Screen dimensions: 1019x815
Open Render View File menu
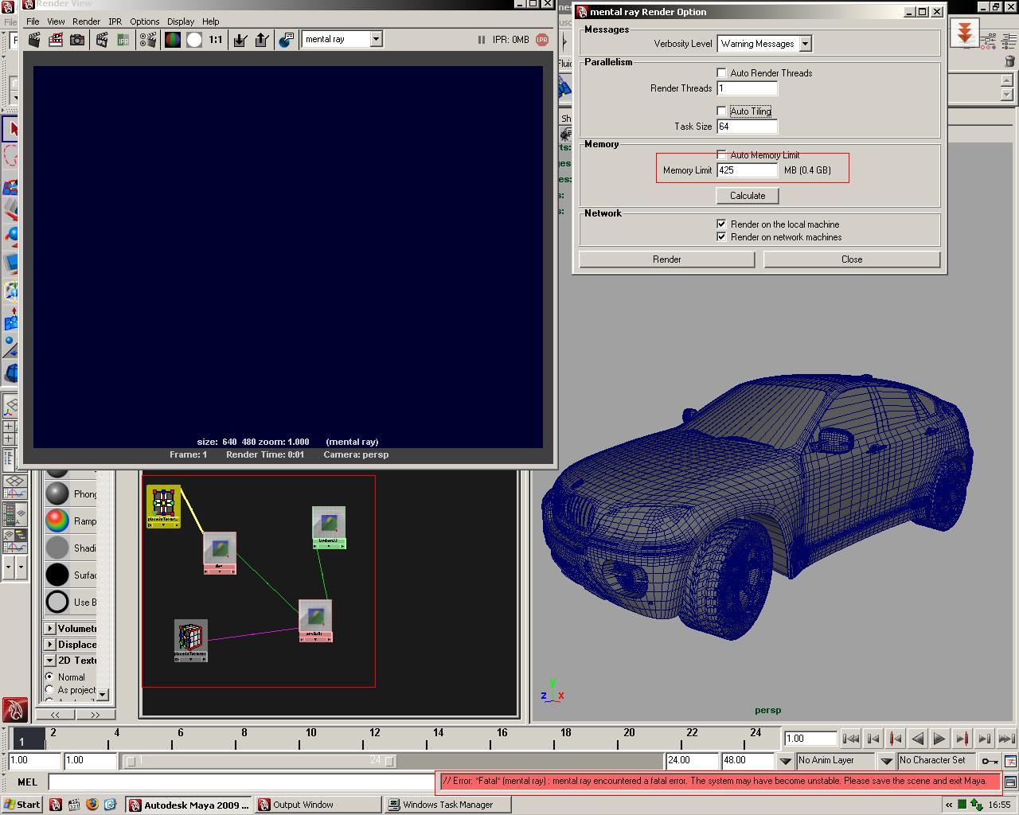tap(33, 21)
